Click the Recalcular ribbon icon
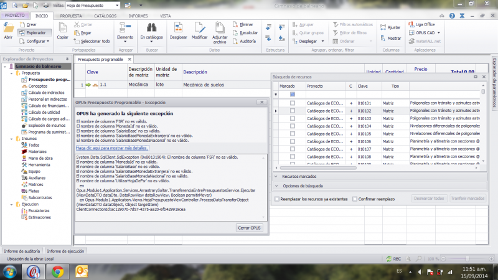Screen dimensions: 498x280 click(245, 32)
